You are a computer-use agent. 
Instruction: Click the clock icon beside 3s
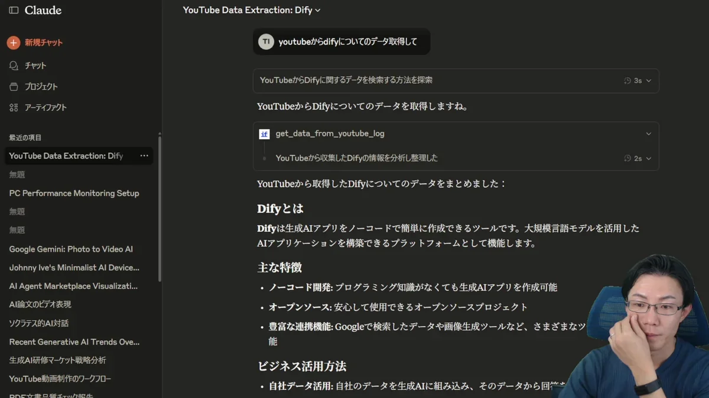point(627,81)
